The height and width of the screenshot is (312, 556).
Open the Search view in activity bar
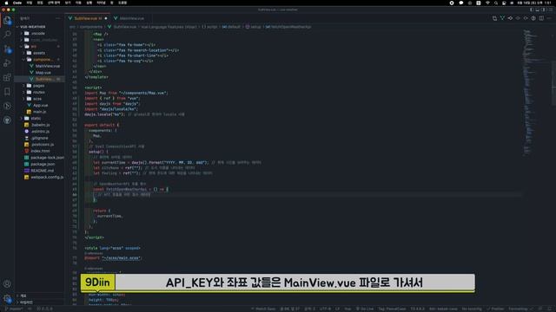7,35
